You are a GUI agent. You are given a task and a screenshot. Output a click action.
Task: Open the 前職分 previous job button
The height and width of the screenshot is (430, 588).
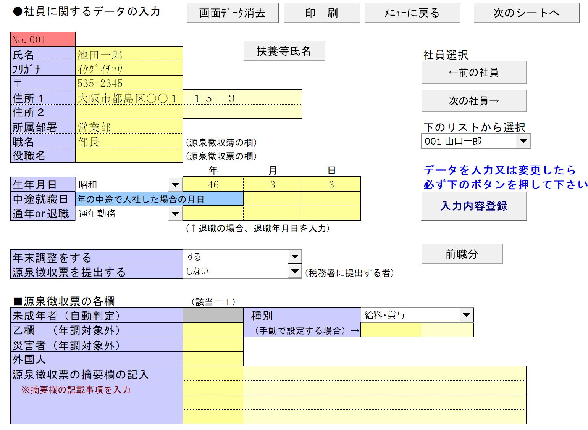coord(462,254)
